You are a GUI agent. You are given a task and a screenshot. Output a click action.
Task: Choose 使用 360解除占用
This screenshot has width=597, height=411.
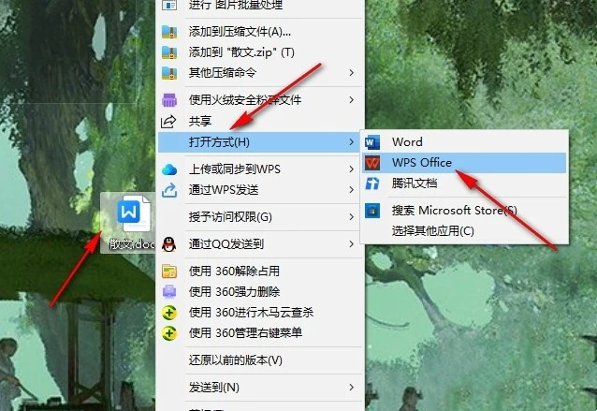261,272
